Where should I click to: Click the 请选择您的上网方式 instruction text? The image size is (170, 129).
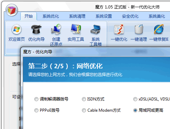75,75
